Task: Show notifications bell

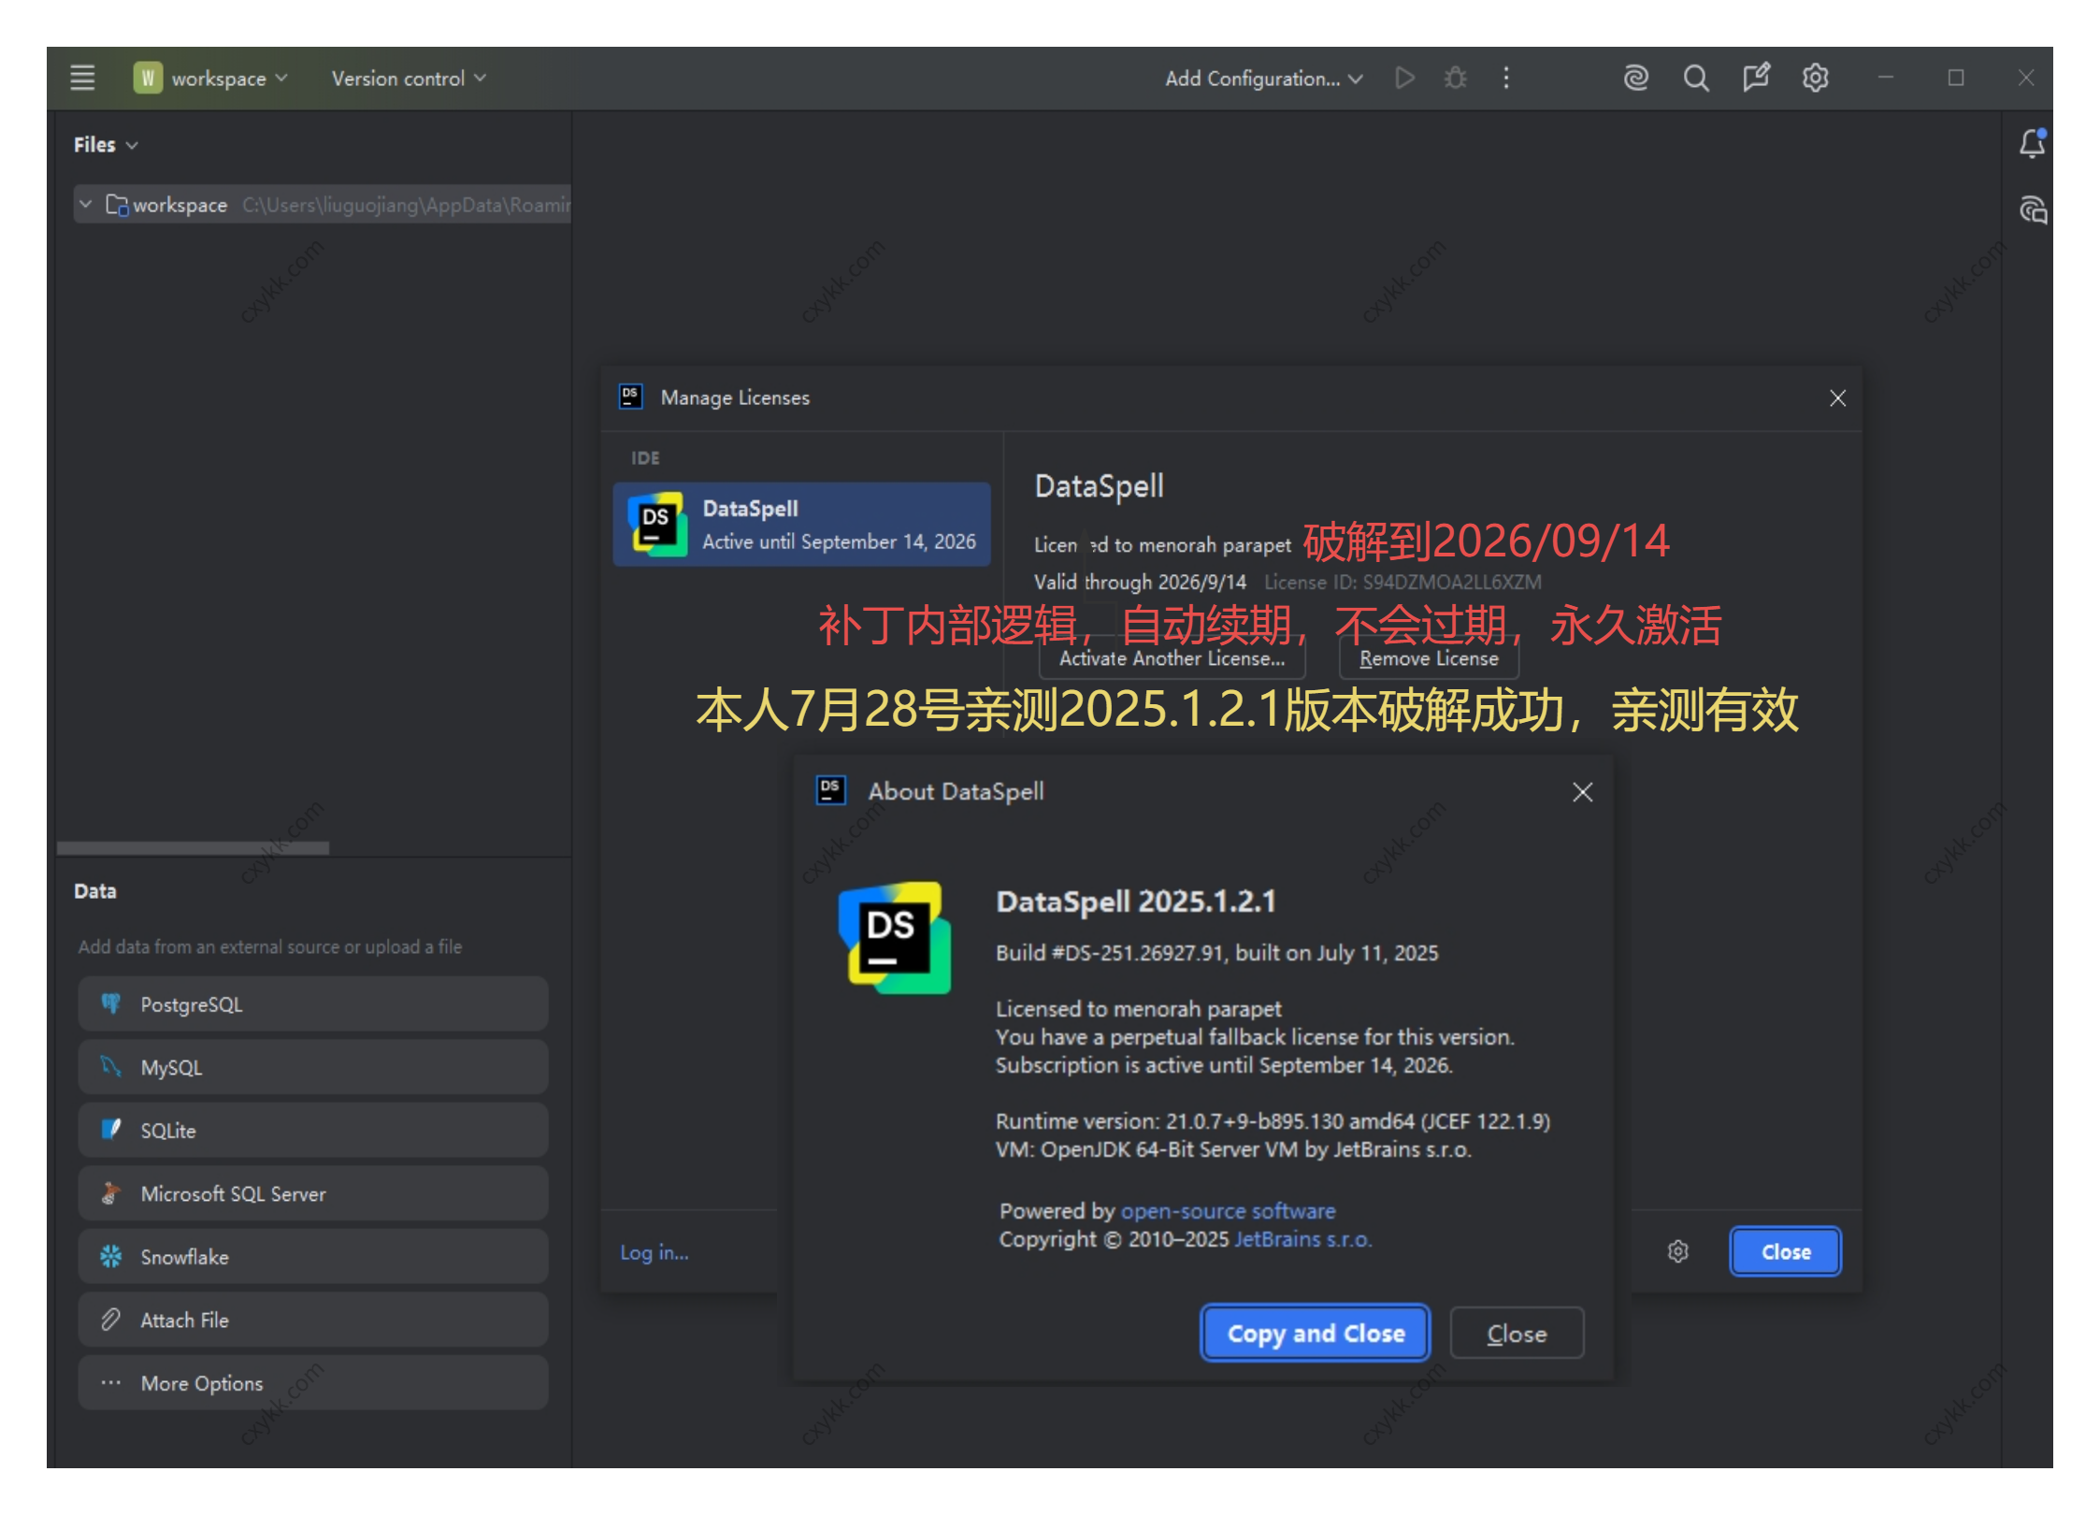Action: (2032, 143)
